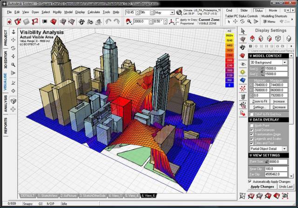298x208 pixels.
Task: Open the Partial Object Detail dropdown
Action: pyautogui.click(x=268, y=149)
